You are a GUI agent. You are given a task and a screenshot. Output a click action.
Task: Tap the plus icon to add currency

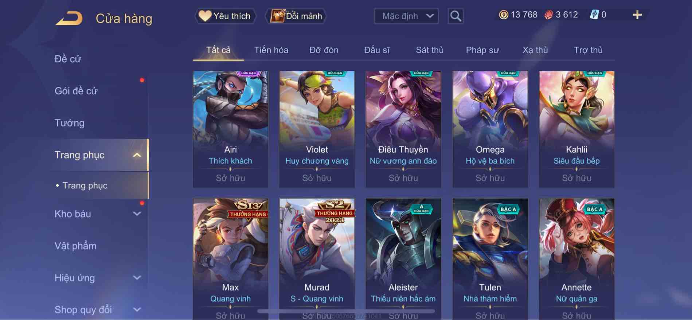click(x=637, y=15)
